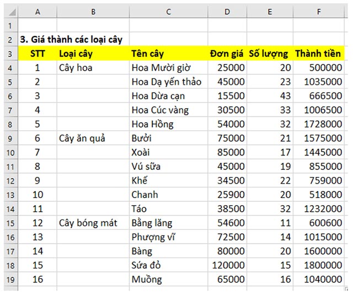353x295 pixels.
Task: Click the "Thành tiền" header cell
Action: (318, 54)
